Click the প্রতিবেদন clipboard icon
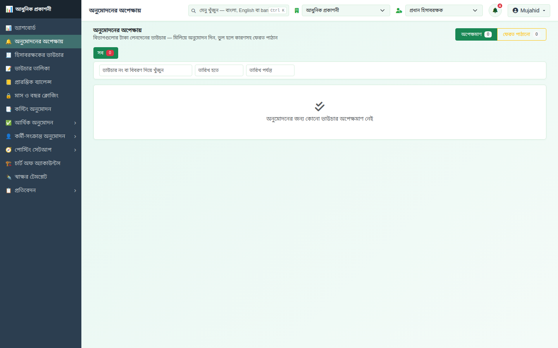 [9, 190]
